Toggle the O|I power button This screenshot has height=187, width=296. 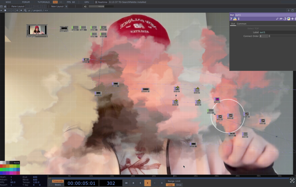(55, 2)
